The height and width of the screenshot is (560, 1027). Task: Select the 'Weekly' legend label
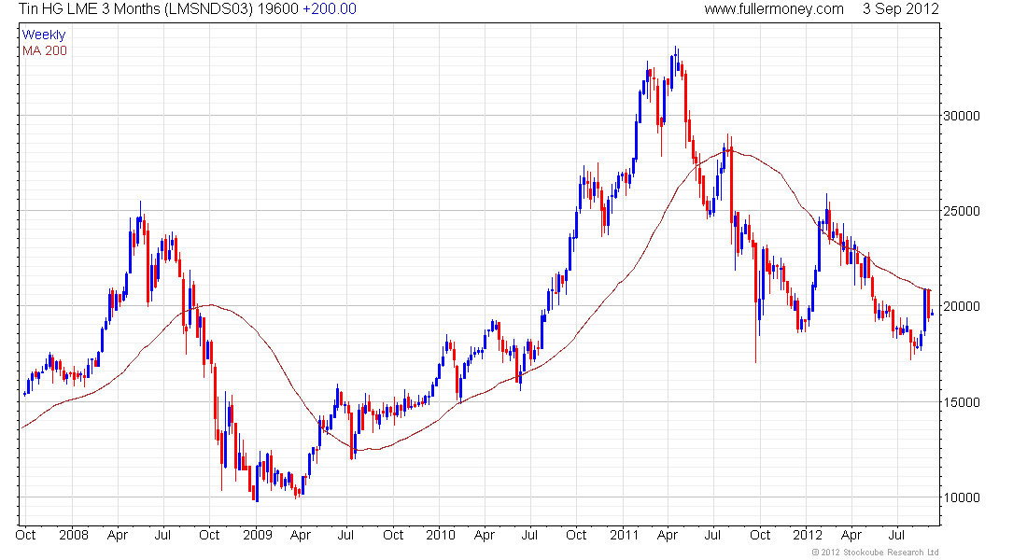pyautogui.click(x=44, y=35)
